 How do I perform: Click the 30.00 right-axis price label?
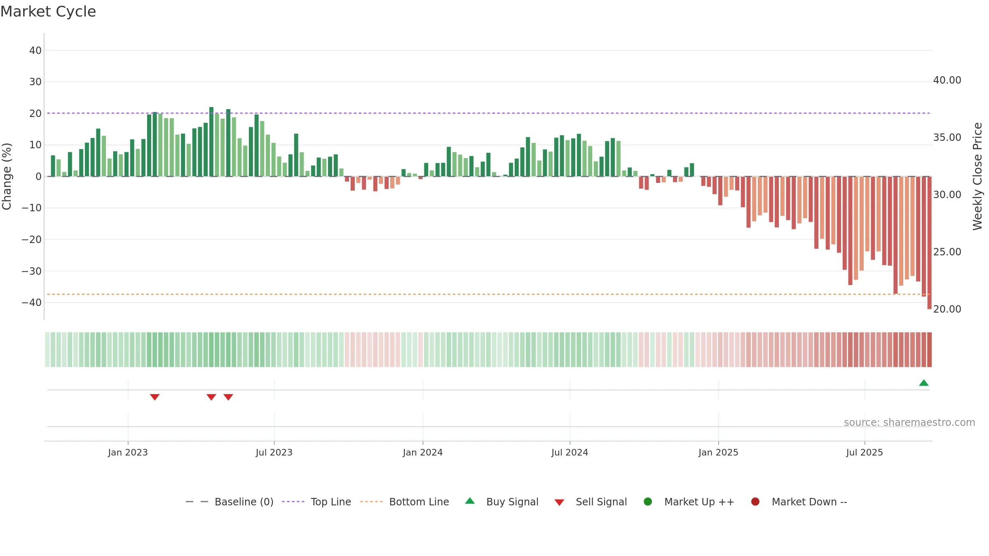point(947,195)
